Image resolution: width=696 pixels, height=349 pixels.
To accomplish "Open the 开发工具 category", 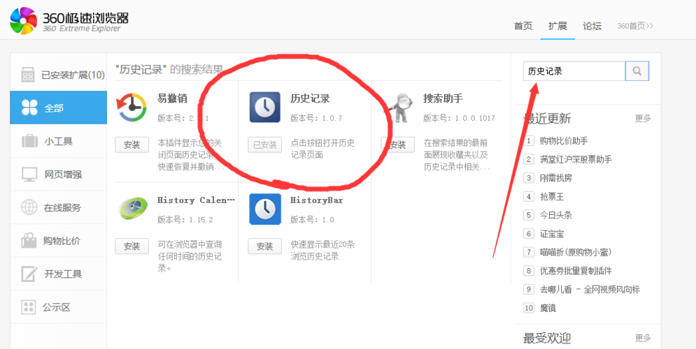I will [59, 274].
